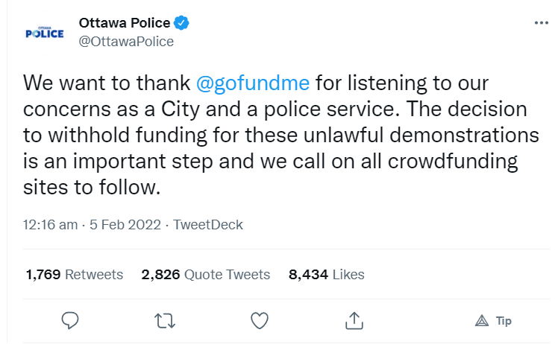
Task: Click the tweet text "unlawful demonstrations"
Action: click(x=421, y=136)
